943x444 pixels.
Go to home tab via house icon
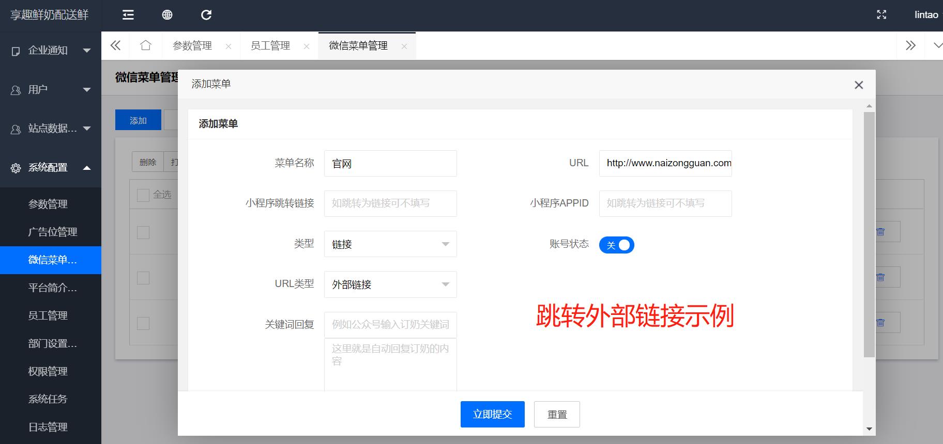point(146,45)
